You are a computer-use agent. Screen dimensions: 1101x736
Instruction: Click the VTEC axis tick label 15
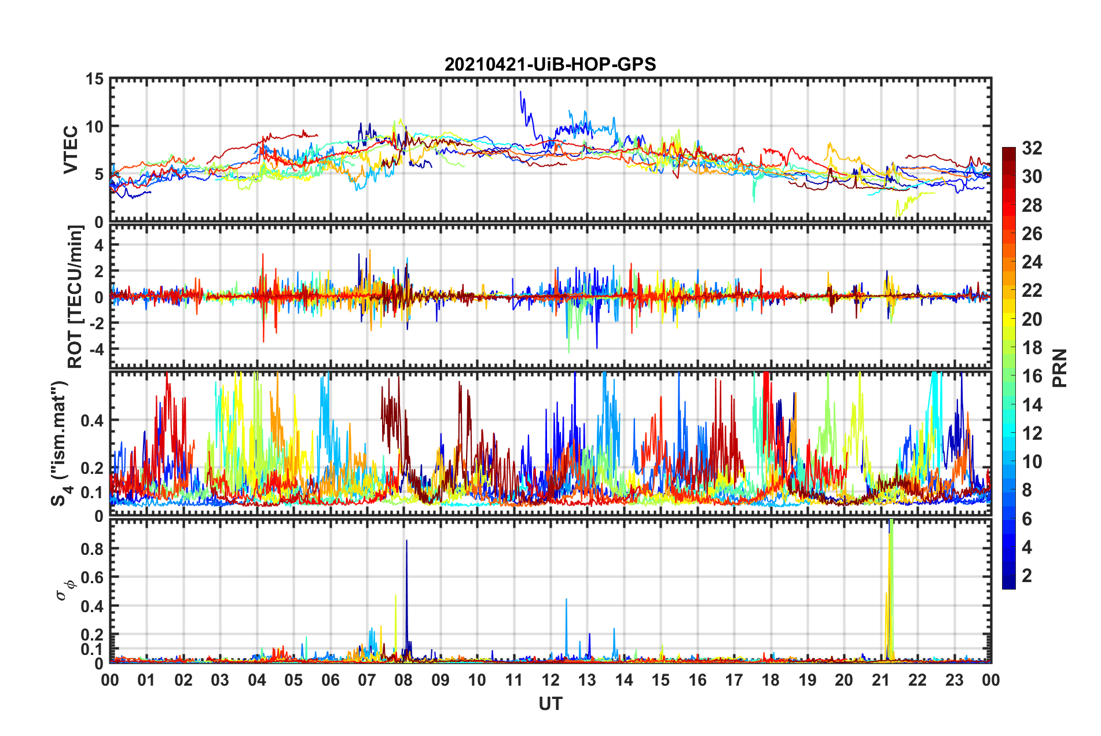pos(94,79)
